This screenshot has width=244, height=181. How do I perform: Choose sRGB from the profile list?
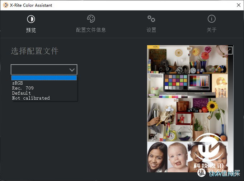pyautogui.click(x=44, y=83)
